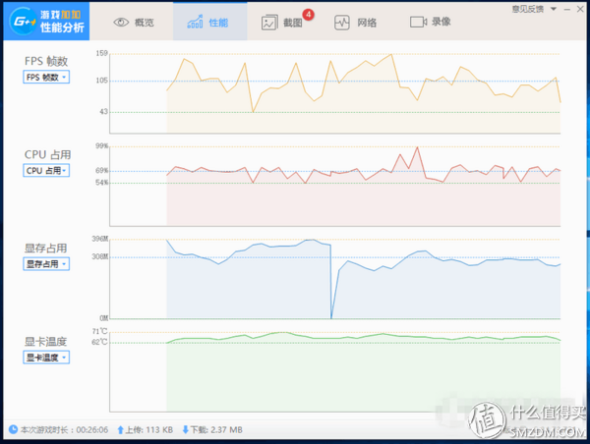Expand the 显卡温度 dropdown
This screenshot has height=444, width=590.
pyautogui.click(x=46, y=358)
